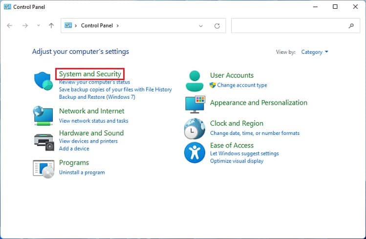Select View network status and tasks

pyautogui.click(x=94, y=121)
